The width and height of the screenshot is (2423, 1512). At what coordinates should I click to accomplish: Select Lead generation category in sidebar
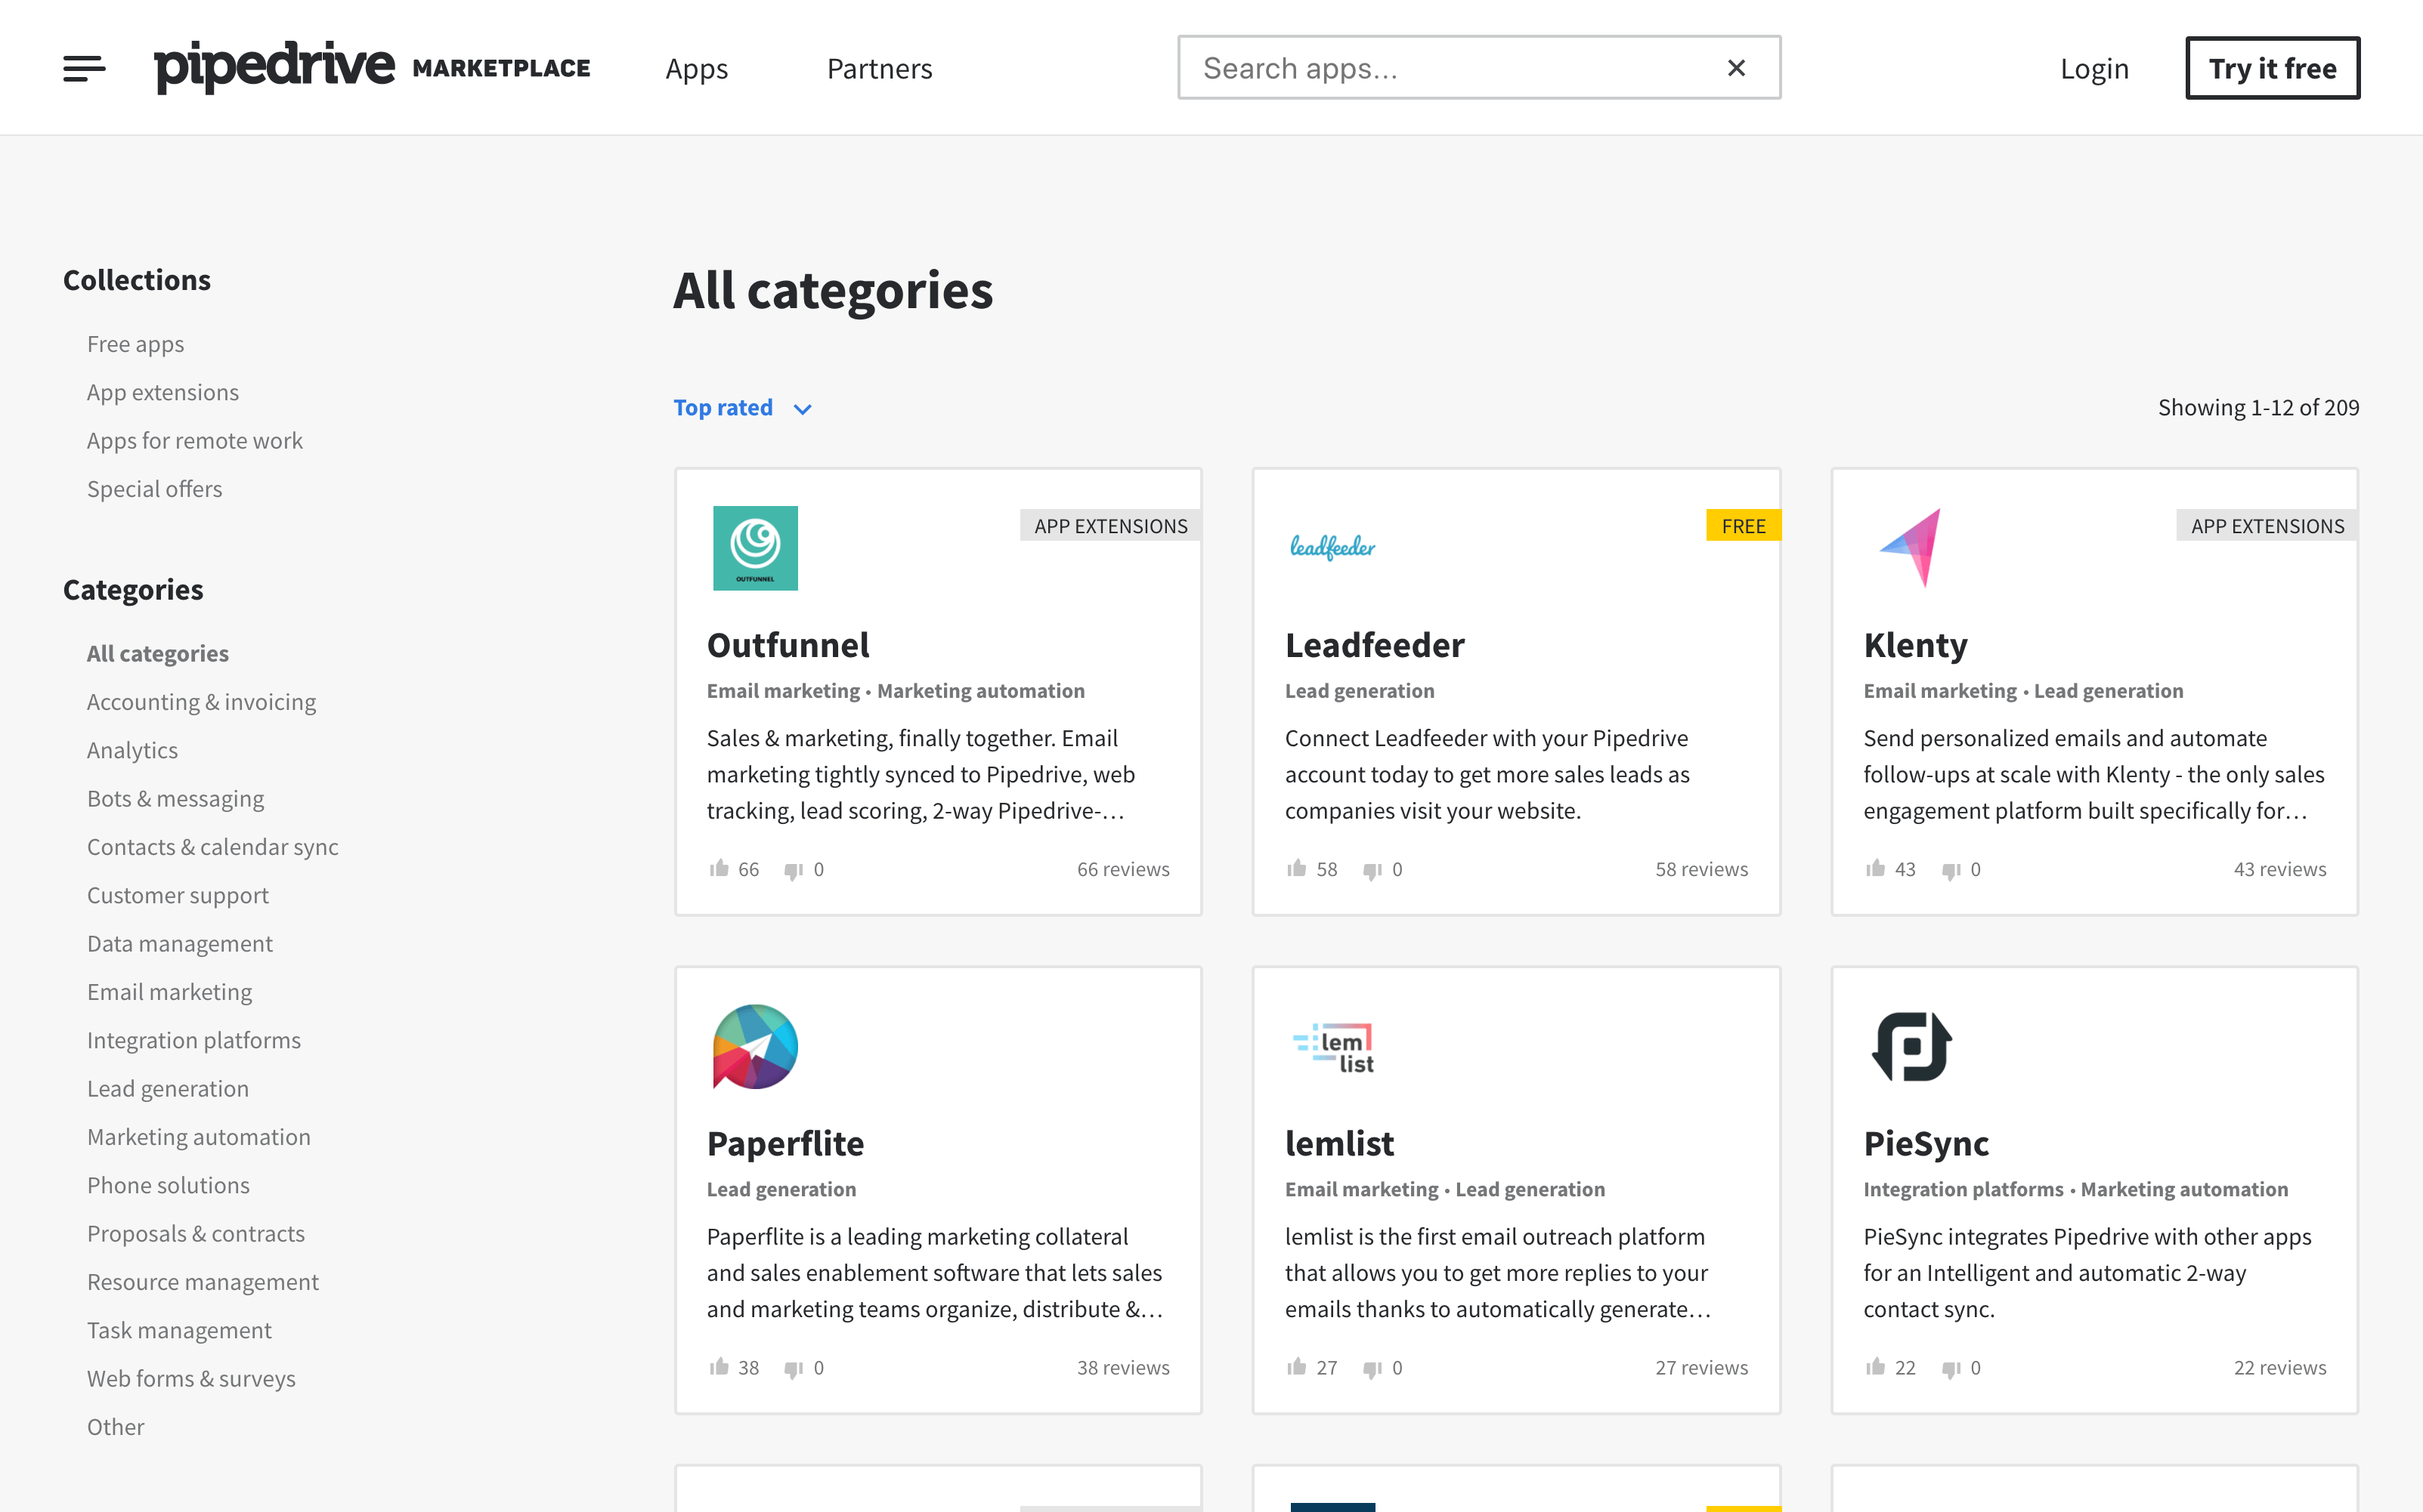tap(167, 1089)
